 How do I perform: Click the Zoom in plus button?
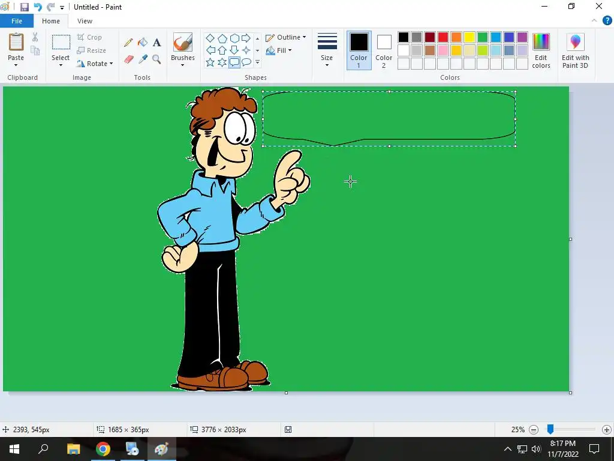click(x=607, y=430)
